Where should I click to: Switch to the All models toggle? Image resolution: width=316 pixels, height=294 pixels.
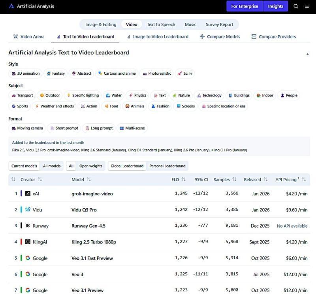pos(52,166)
